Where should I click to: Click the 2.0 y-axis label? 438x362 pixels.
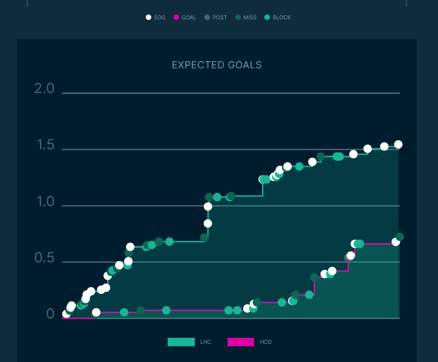tap(44, 89)
